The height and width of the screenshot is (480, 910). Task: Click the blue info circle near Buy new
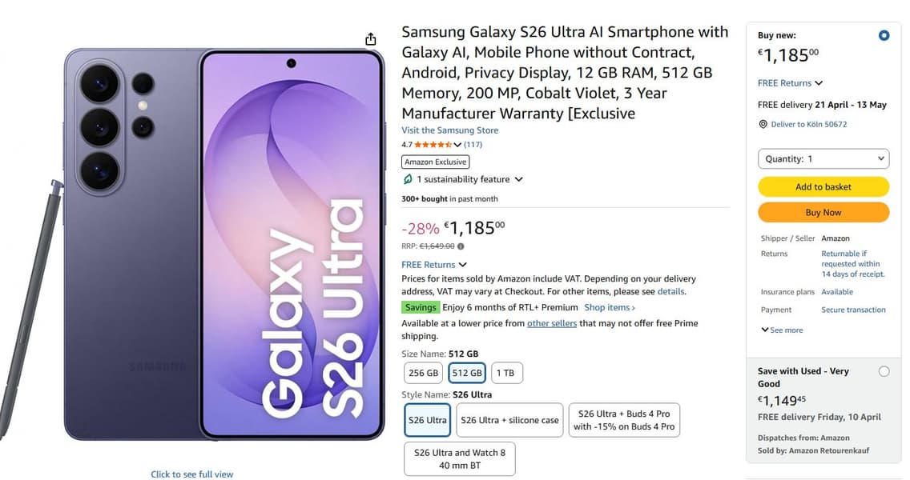click(884, 35)
